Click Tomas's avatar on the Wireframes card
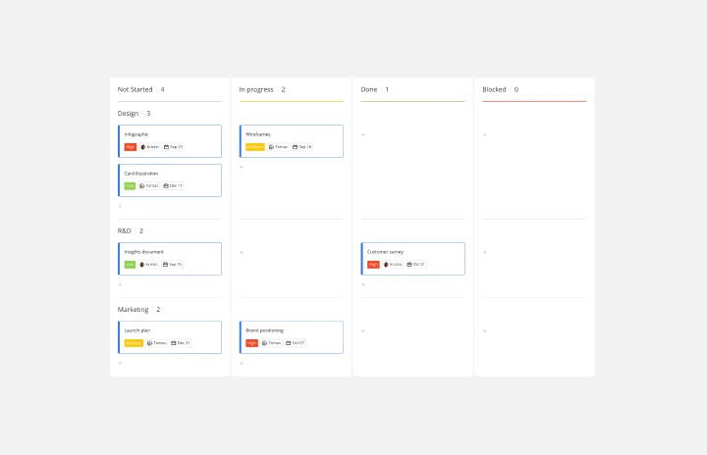This screenshot has height=455, width=707. 271,147
